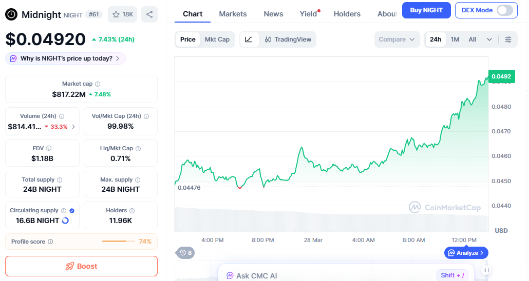Open the News tab
The width and height of the screenshot is (529, 281).
(x=273, y=14)
